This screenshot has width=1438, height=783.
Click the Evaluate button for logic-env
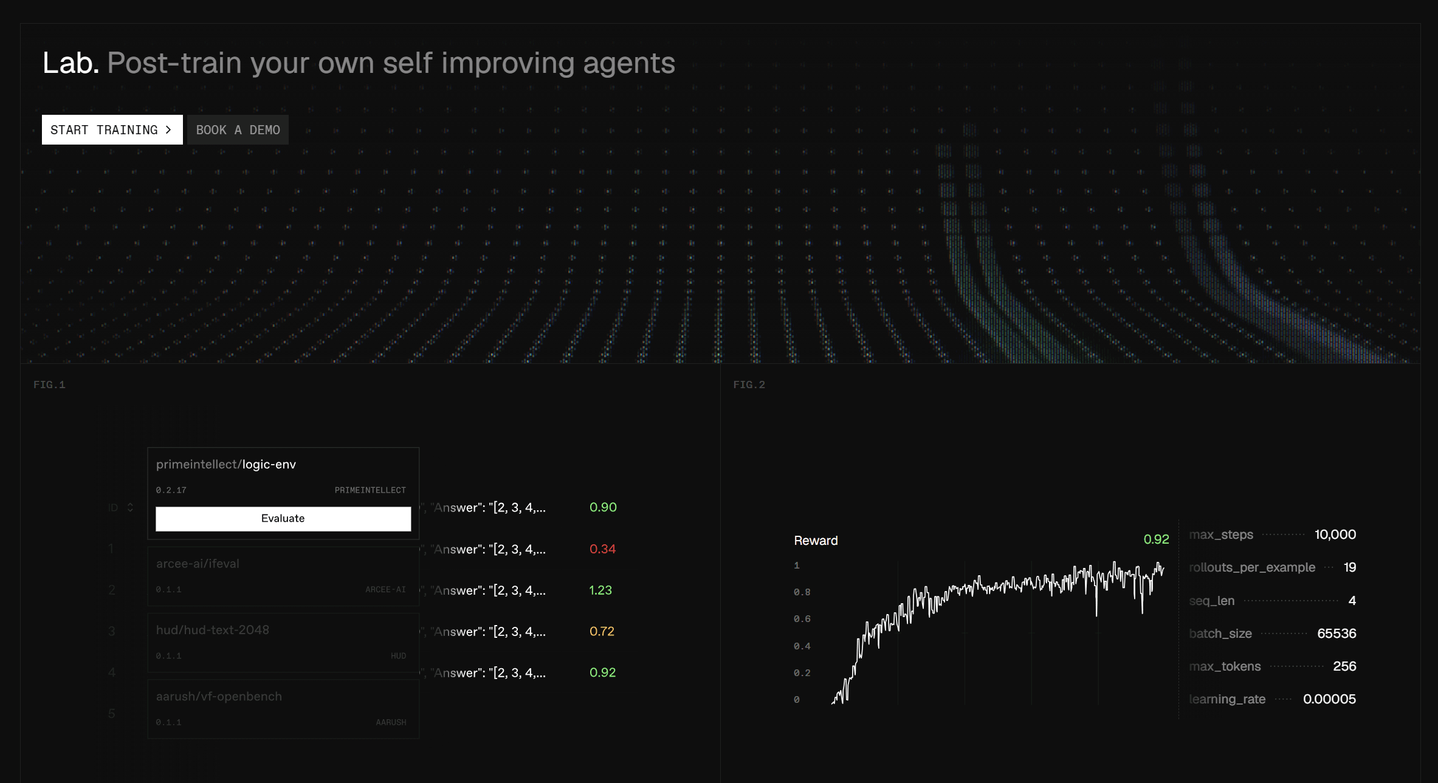pyautogui.click(x=283, y=519)
